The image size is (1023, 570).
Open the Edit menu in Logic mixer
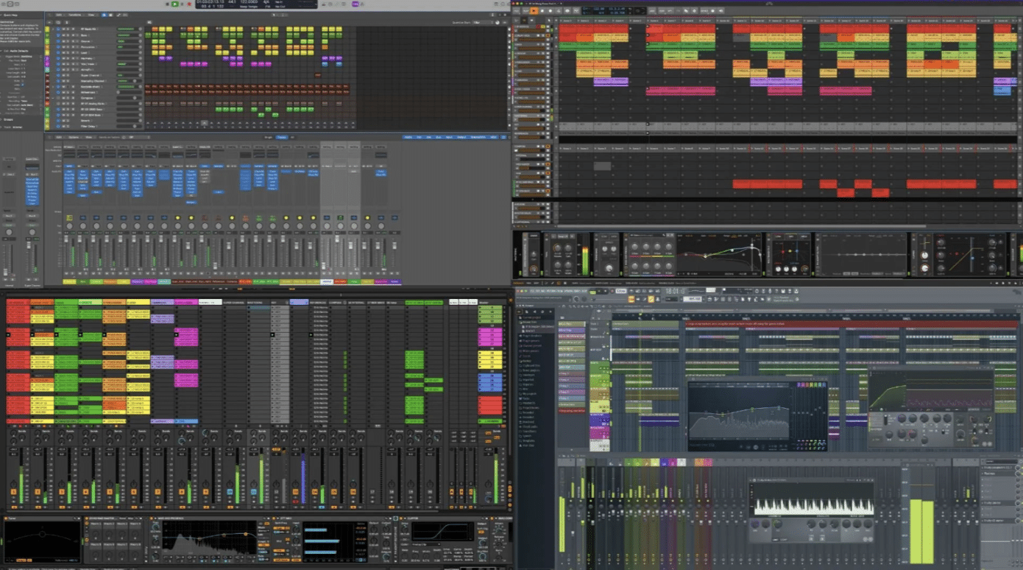[x=60, y=137]
